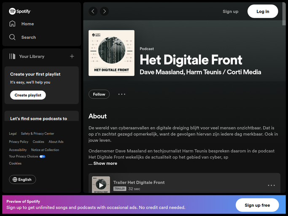Open the Your Library section label

click(32, 57)
